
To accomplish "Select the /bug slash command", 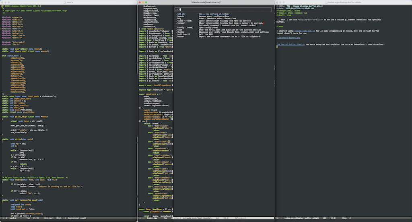I will point(179,19).
